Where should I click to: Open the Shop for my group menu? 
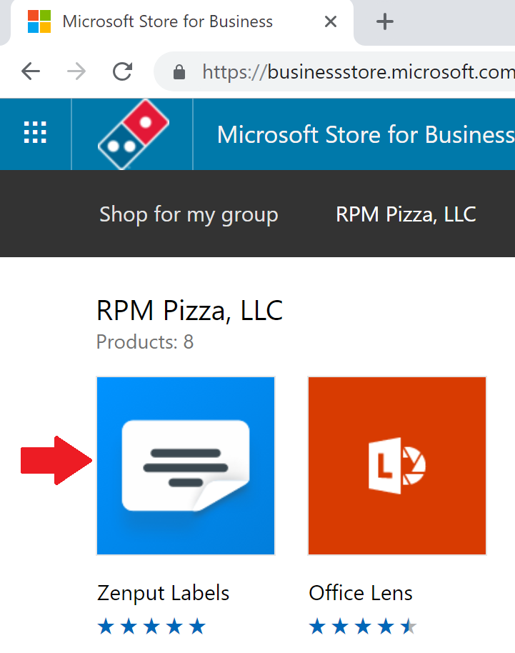pyautogui.click(x=189, y=214)
